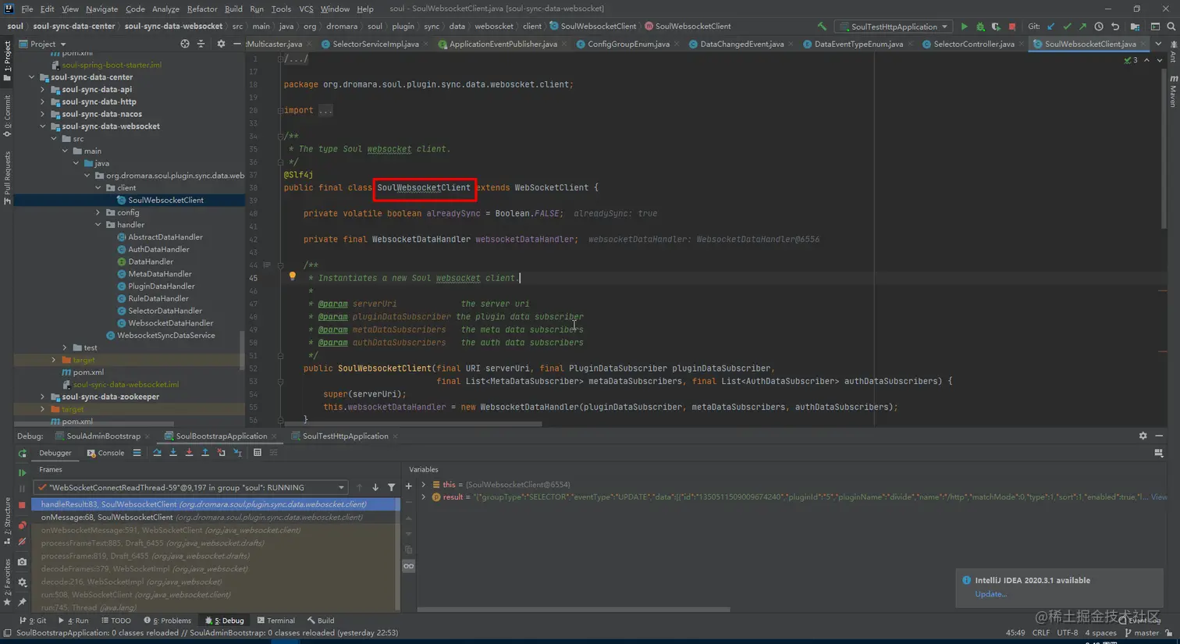Change the UTF-8 encoding in the status bar
This screenshot has height=644, width=1180.
click(x=1068, y=633)
